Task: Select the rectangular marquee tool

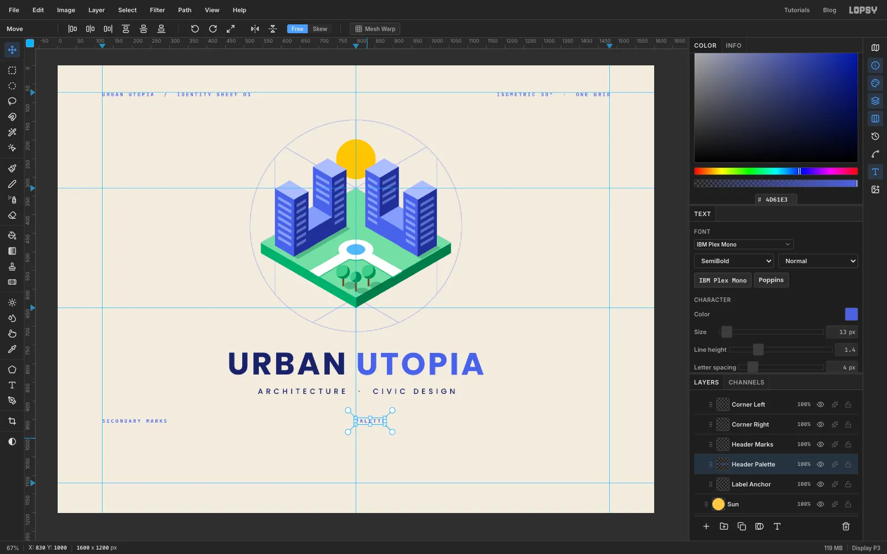Action: (12, 70)
